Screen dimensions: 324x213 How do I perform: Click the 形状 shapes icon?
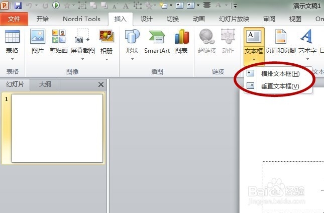pyautogui.click(x=132, y=37)
